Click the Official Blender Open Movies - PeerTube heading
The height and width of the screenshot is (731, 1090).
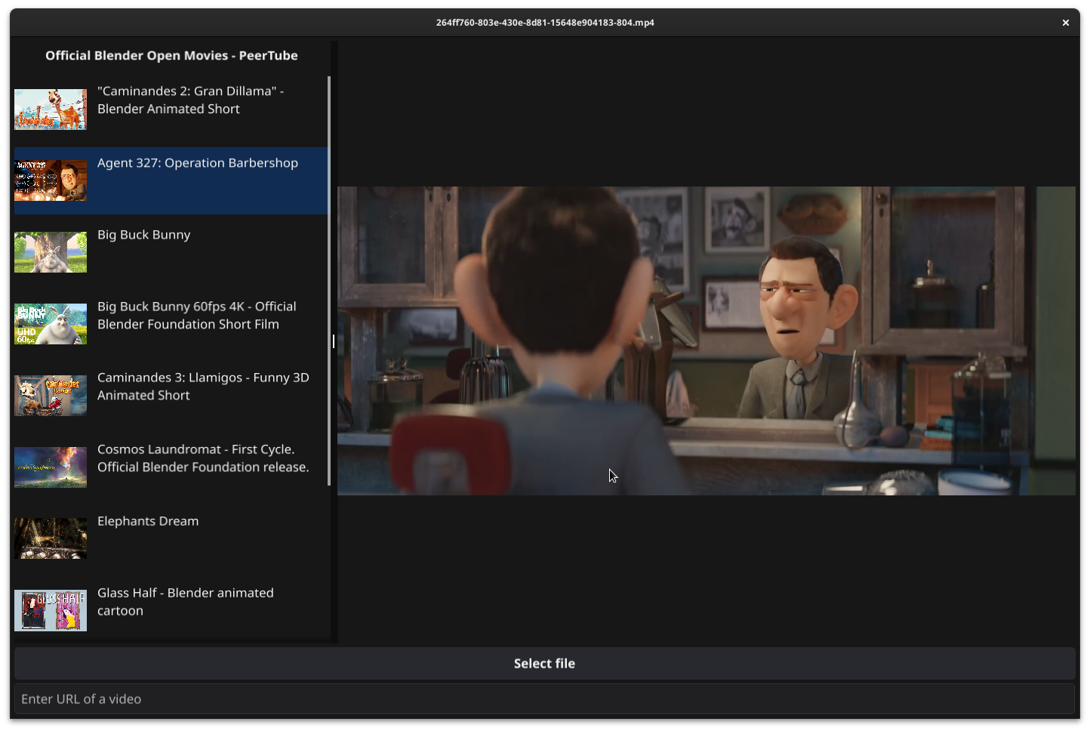point(171,55)
